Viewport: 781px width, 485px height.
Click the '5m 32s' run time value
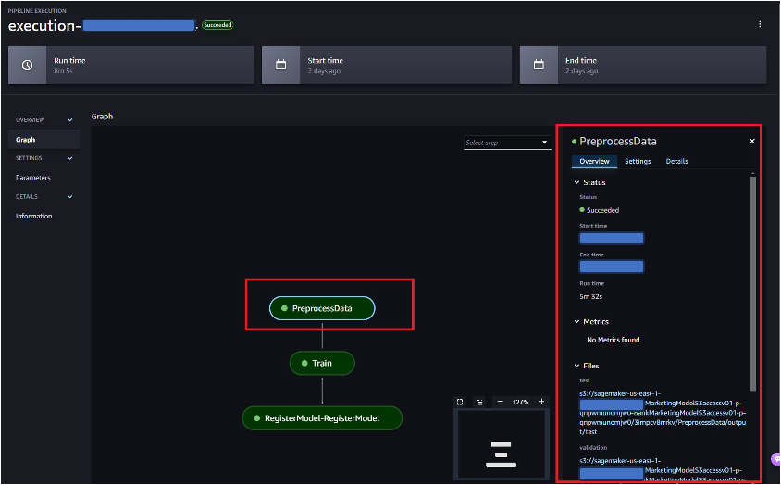[x=591, y=296]
